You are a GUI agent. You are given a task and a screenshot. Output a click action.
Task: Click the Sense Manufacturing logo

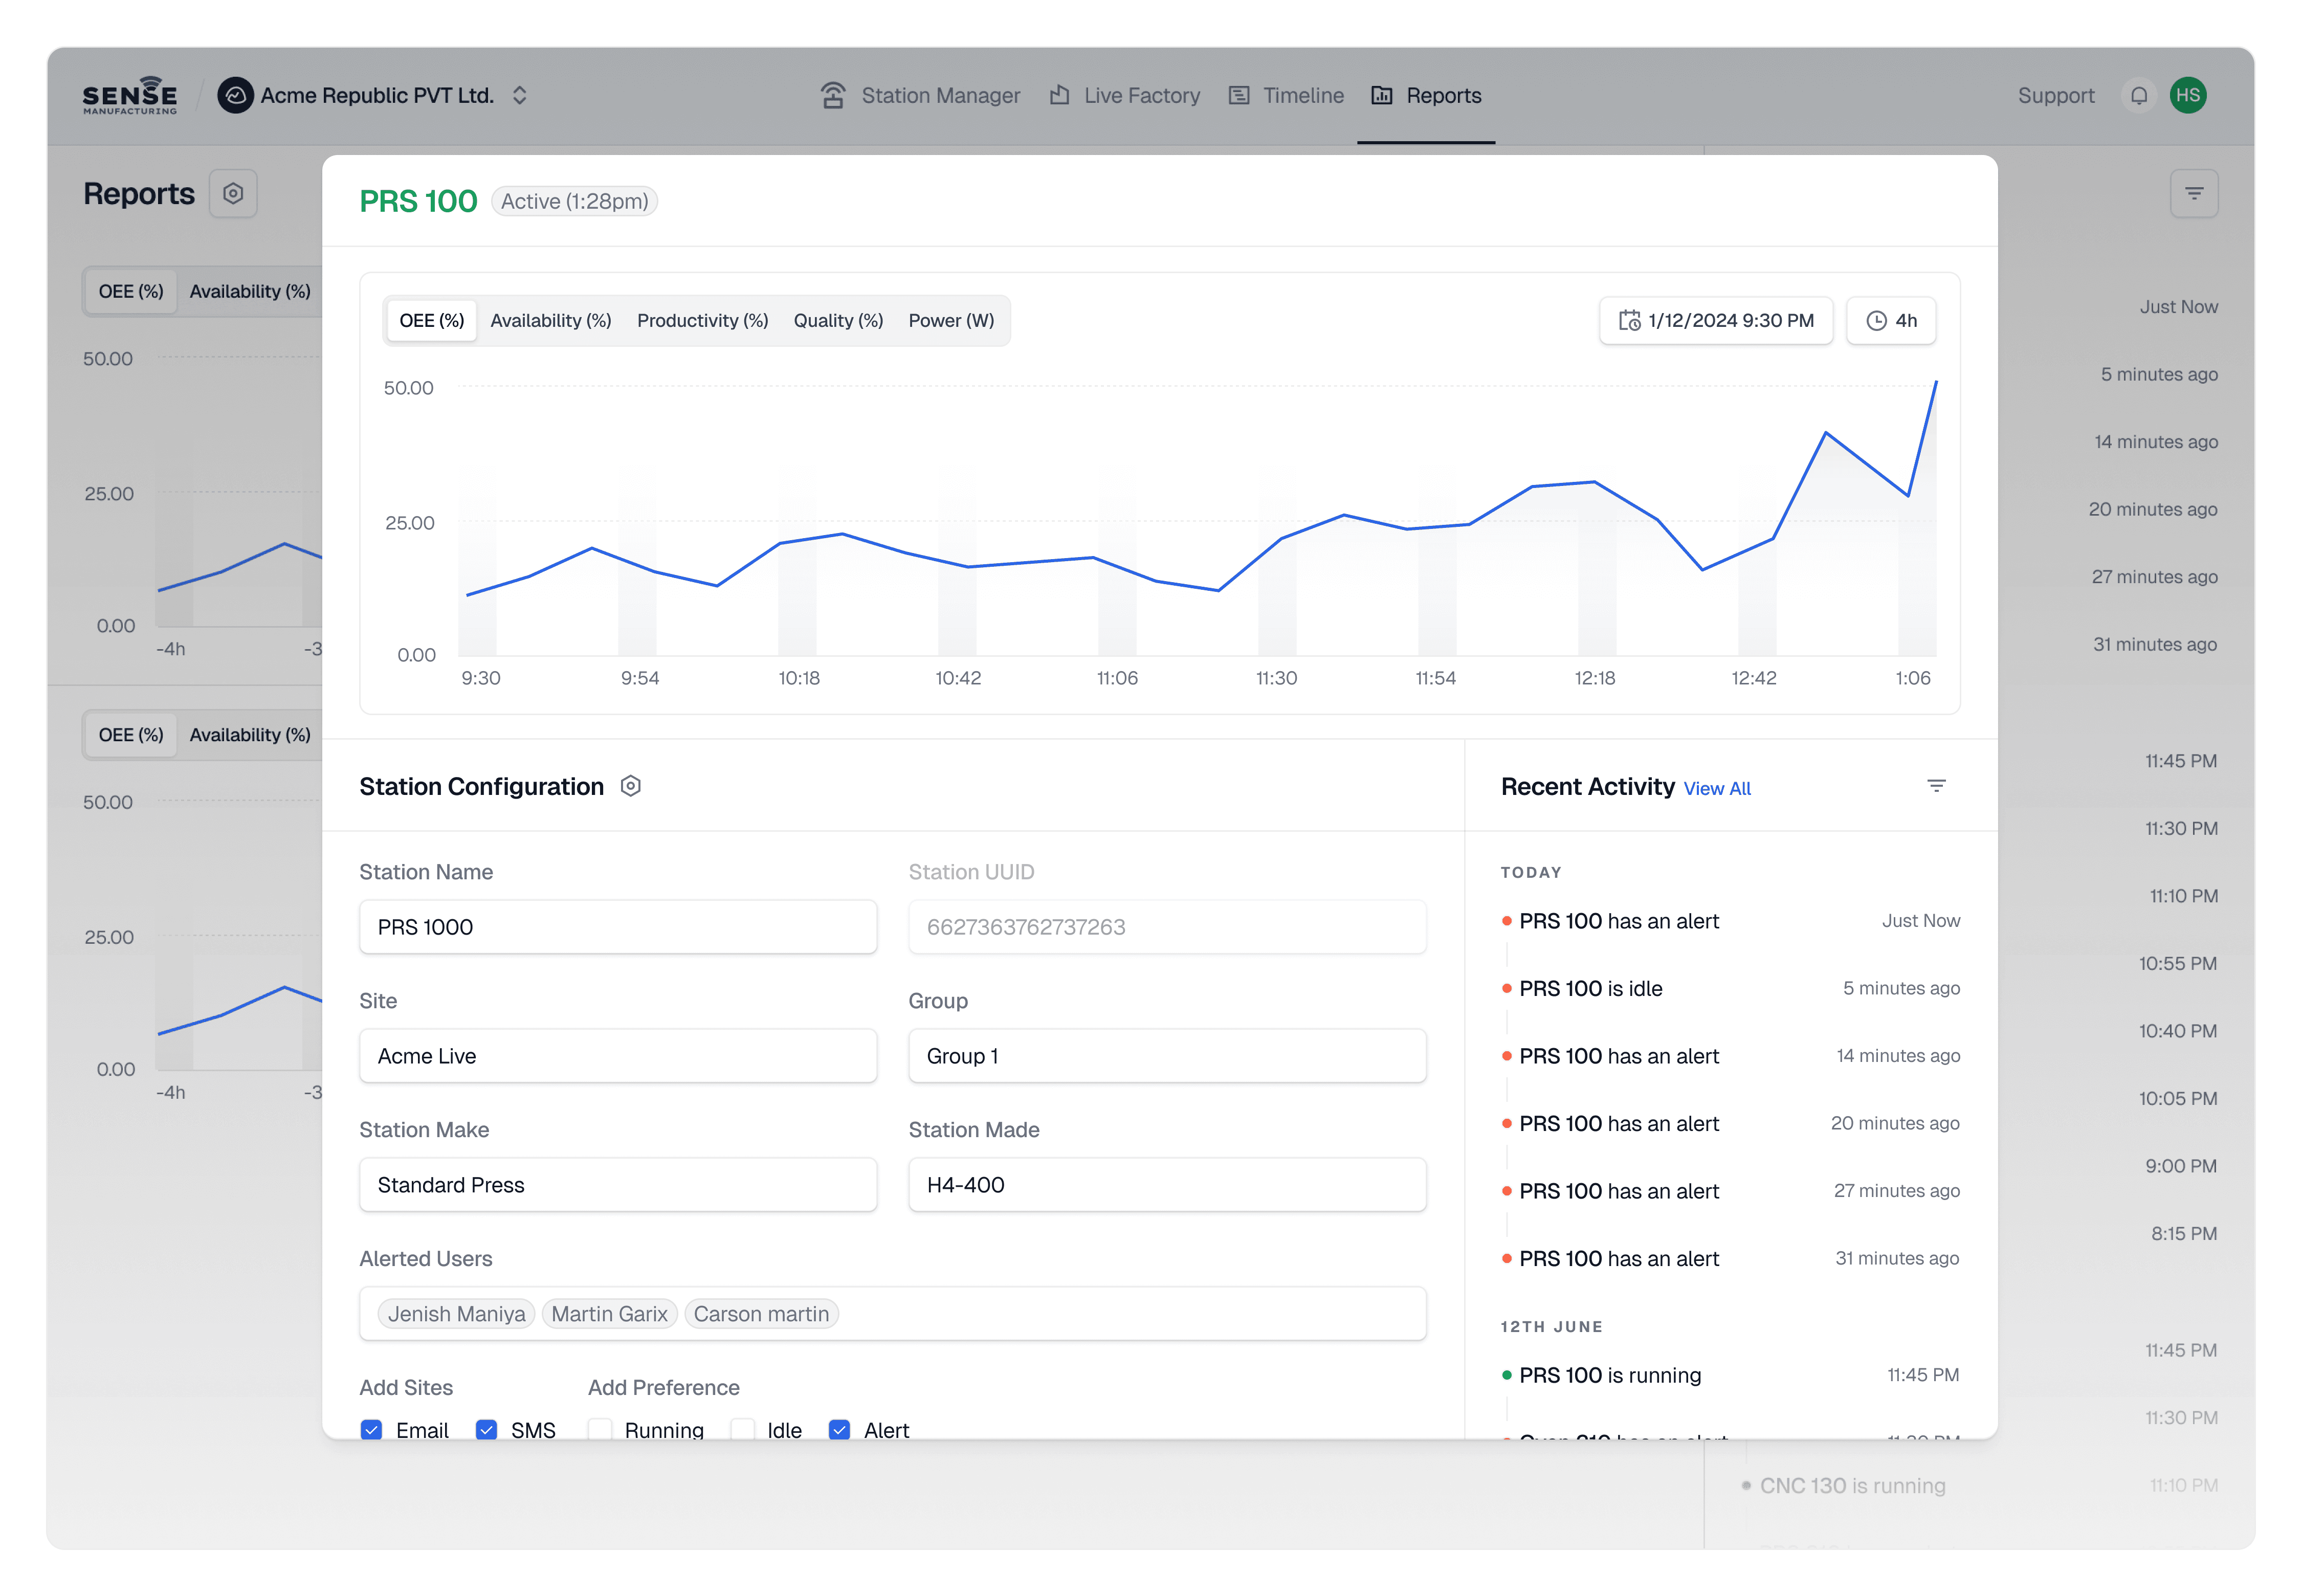(x=129, y=96)
